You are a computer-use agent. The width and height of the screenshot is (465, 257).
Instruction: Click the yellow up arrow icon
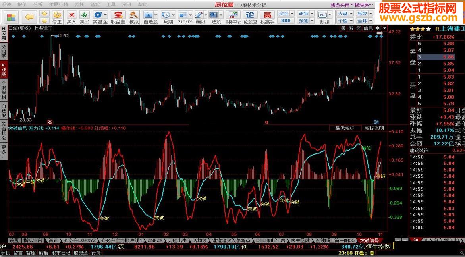44,14
